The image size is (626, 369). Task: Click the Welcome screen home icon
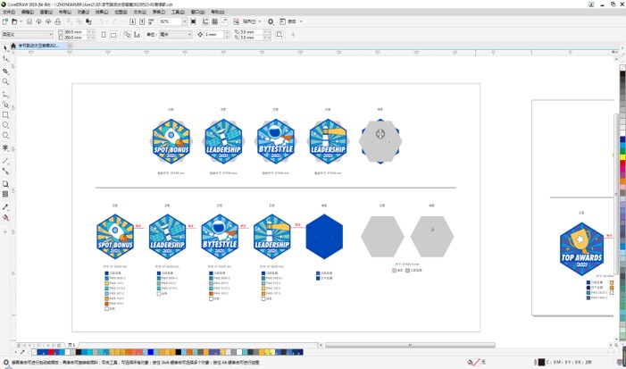tap(13, 46)
